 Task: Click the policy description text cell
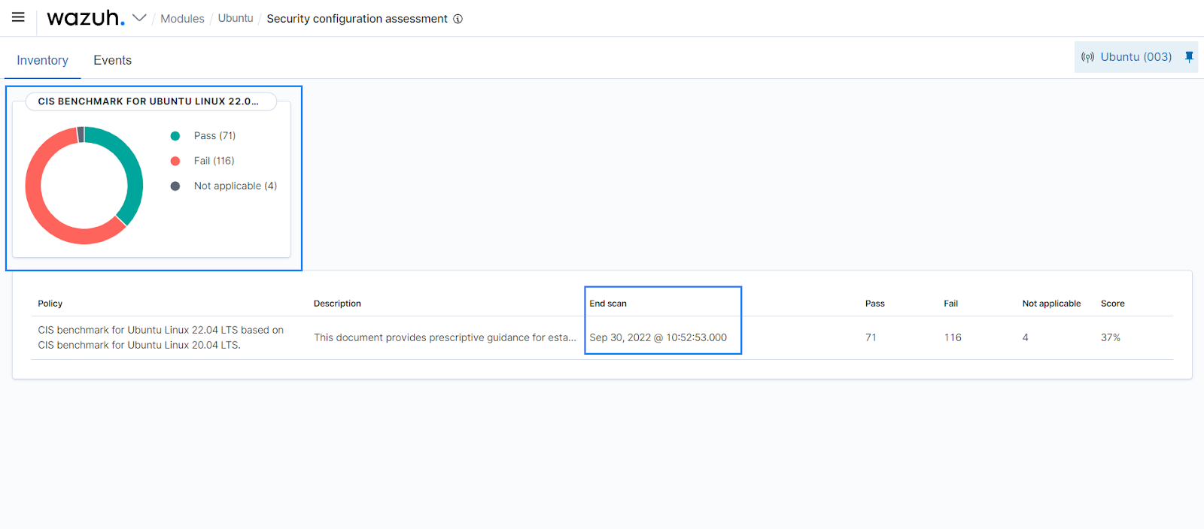(445, 337)
